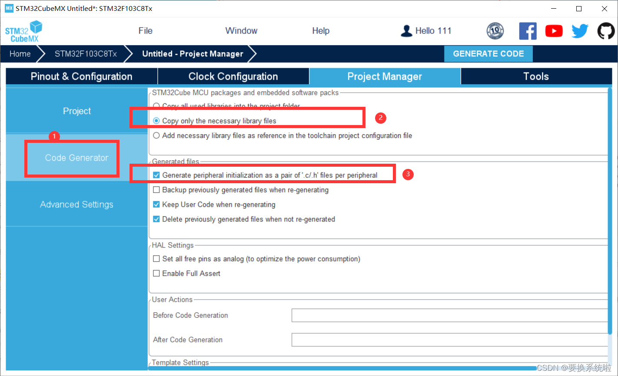Click 'STM32Cube MCU packages and embedded software packs' label
618x376 pixels.
click(245, 93)
